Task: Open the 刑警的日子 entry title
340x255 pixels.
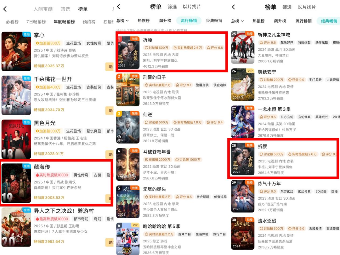Action: point(154,77)
